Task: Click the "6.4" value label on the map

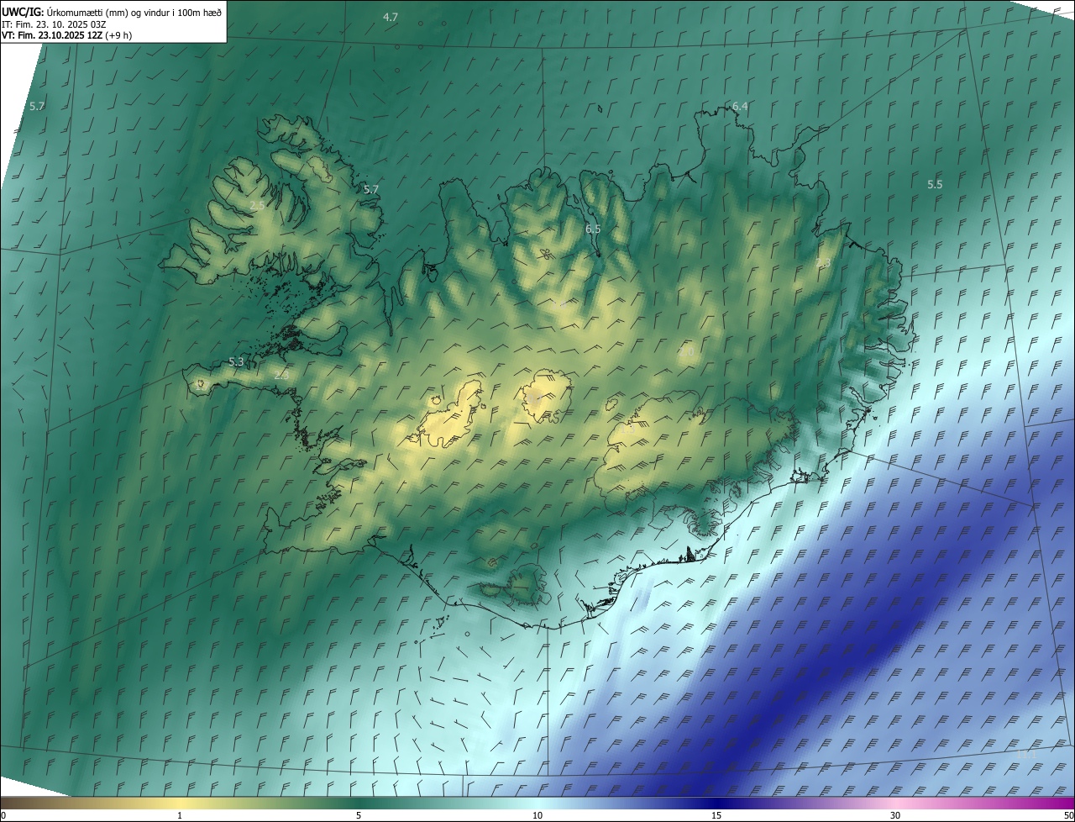Action: click(740, 106)
